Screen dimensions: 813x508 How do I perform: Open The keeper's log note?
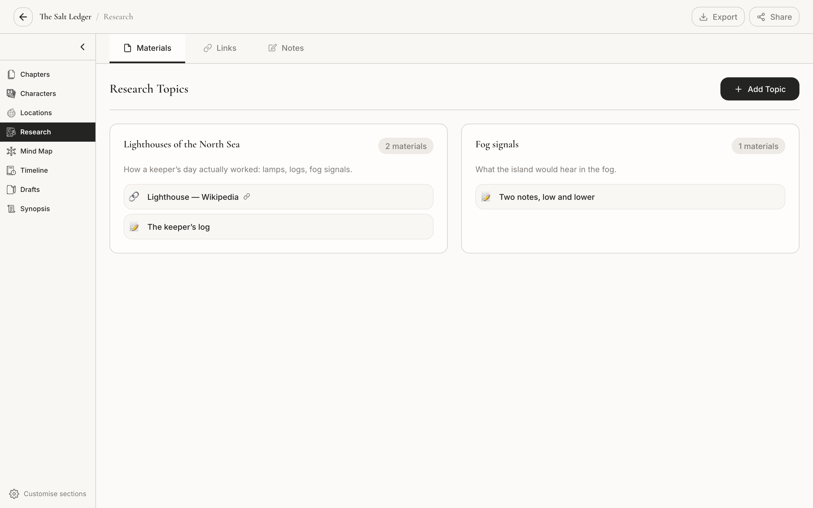[279, 227]
